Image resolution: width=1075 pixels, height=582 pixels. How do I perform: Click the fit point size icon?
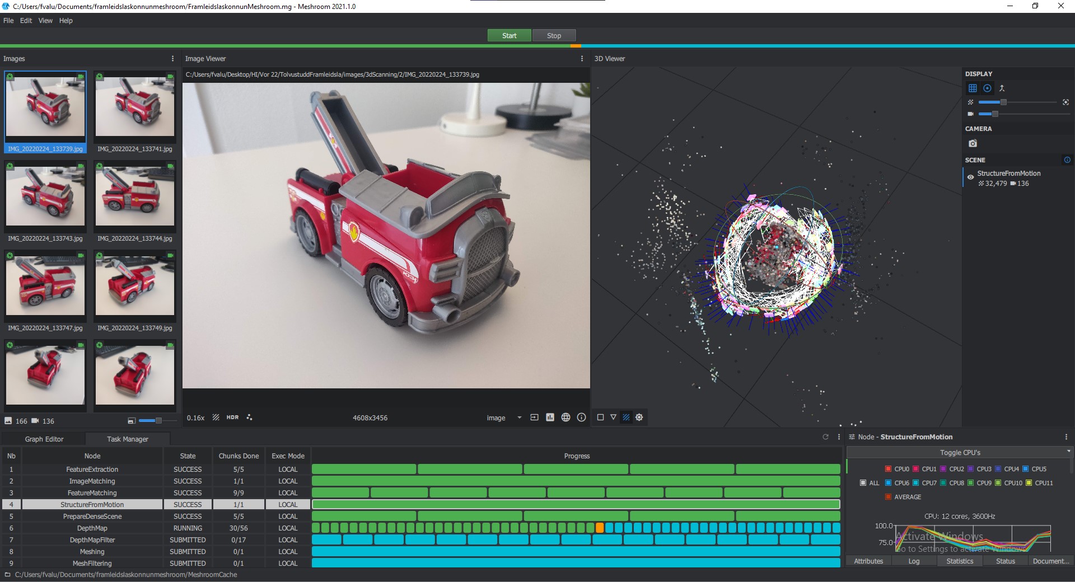coord(1065,102)
